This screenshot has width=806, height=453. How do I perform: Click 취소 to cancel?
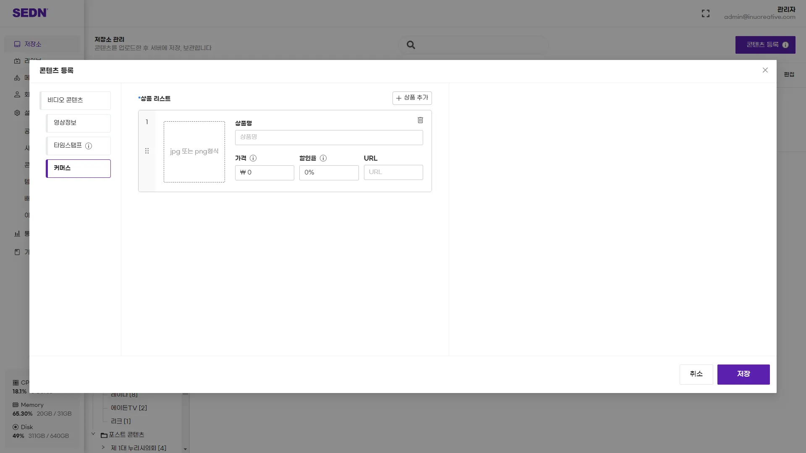coord(696,374)
